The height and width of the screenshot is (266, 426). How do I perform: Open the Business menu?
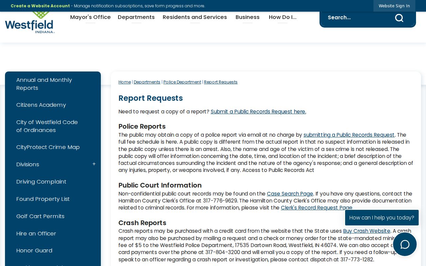click(x=247, y=17)
